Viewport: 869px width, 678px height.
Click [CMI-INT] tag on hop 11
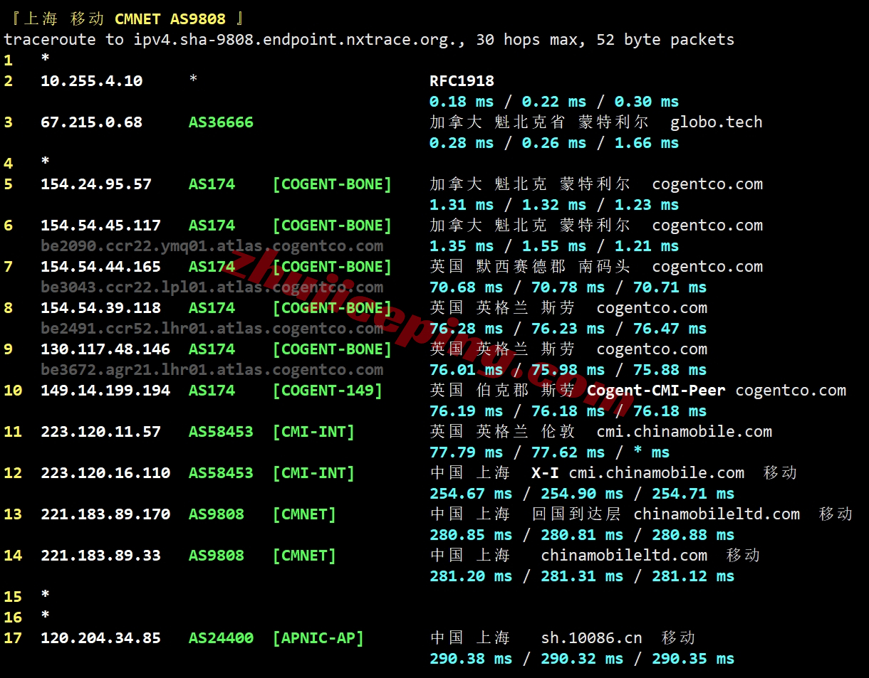click(313, 432)
